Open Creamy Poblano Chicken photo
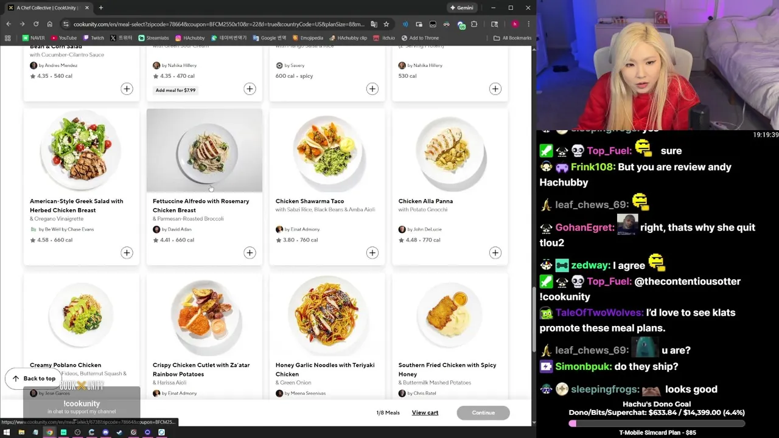The height and width of the screenshot is (438, 779). coord(82,315)
